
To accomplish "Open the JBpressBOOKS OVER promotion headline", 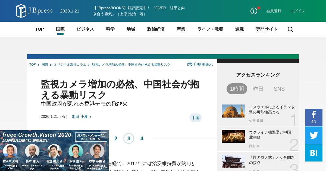I will pos(139,11).
